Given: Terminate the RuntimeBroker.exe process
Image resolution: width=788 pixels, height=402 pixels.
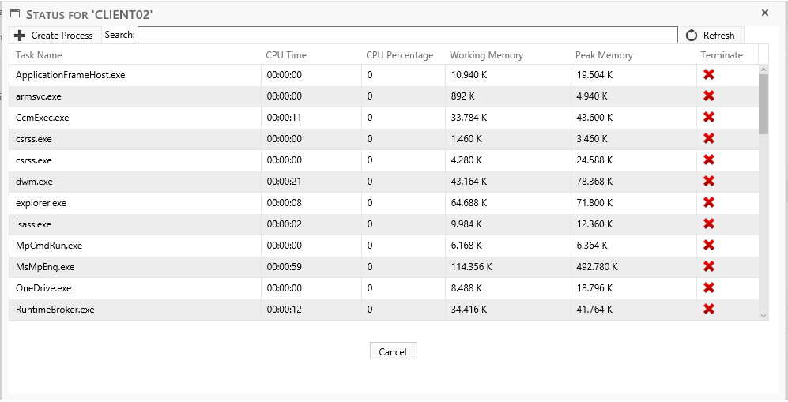Looking at the screenshot, I should (x=709, y=310).
